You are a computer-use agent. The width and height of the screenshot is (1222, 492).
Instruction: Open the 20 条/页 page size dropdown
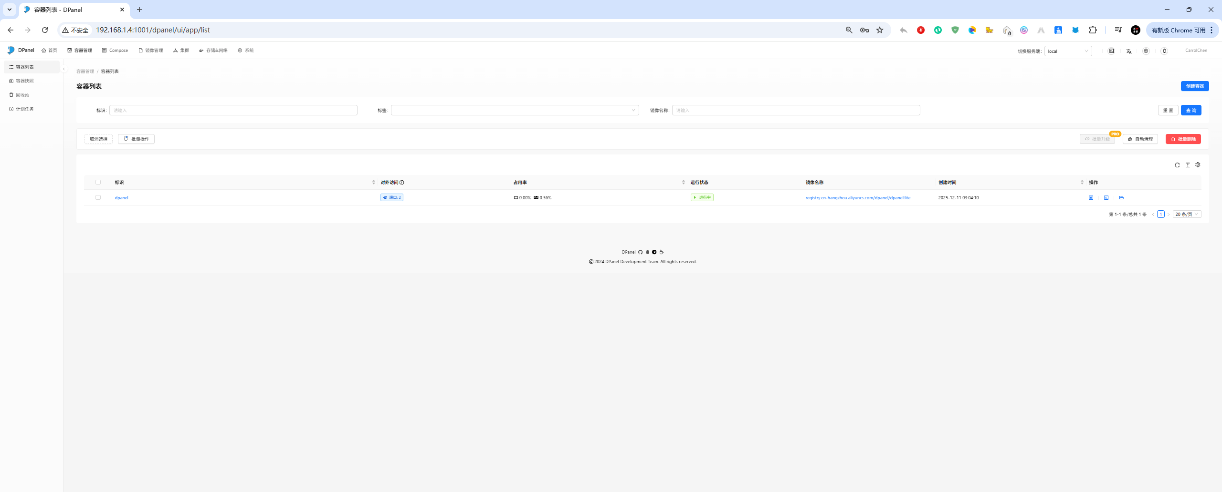1187,215
